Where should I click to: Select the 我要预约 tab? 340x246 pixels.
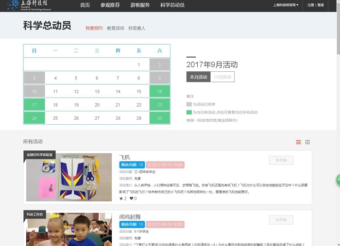click(x=94, y=28)
